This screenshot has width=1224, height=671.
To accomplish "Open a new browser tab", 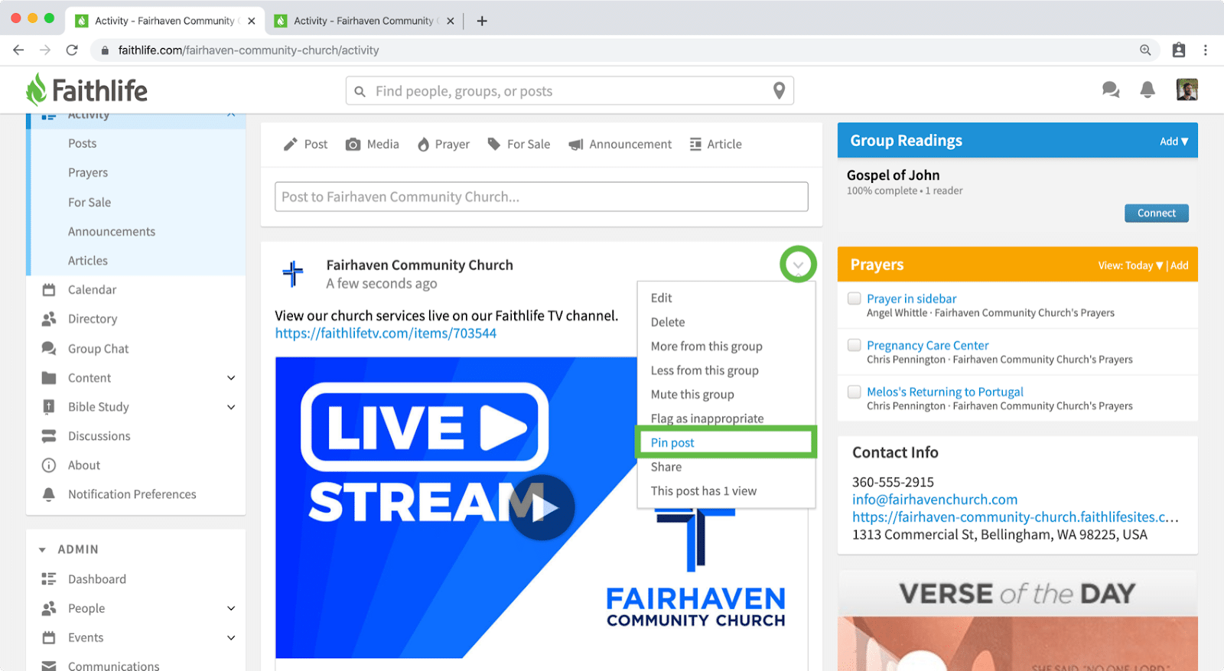I will pyautogui.click(x=482, y=21).
